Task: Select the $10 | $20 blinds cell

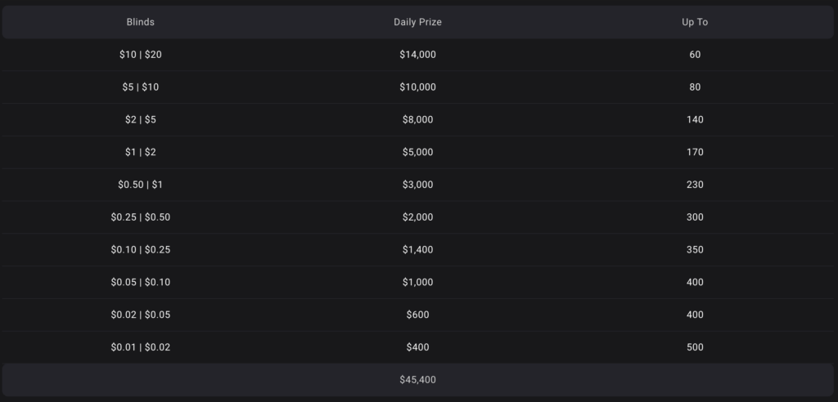Action: (x=141, y=55)
